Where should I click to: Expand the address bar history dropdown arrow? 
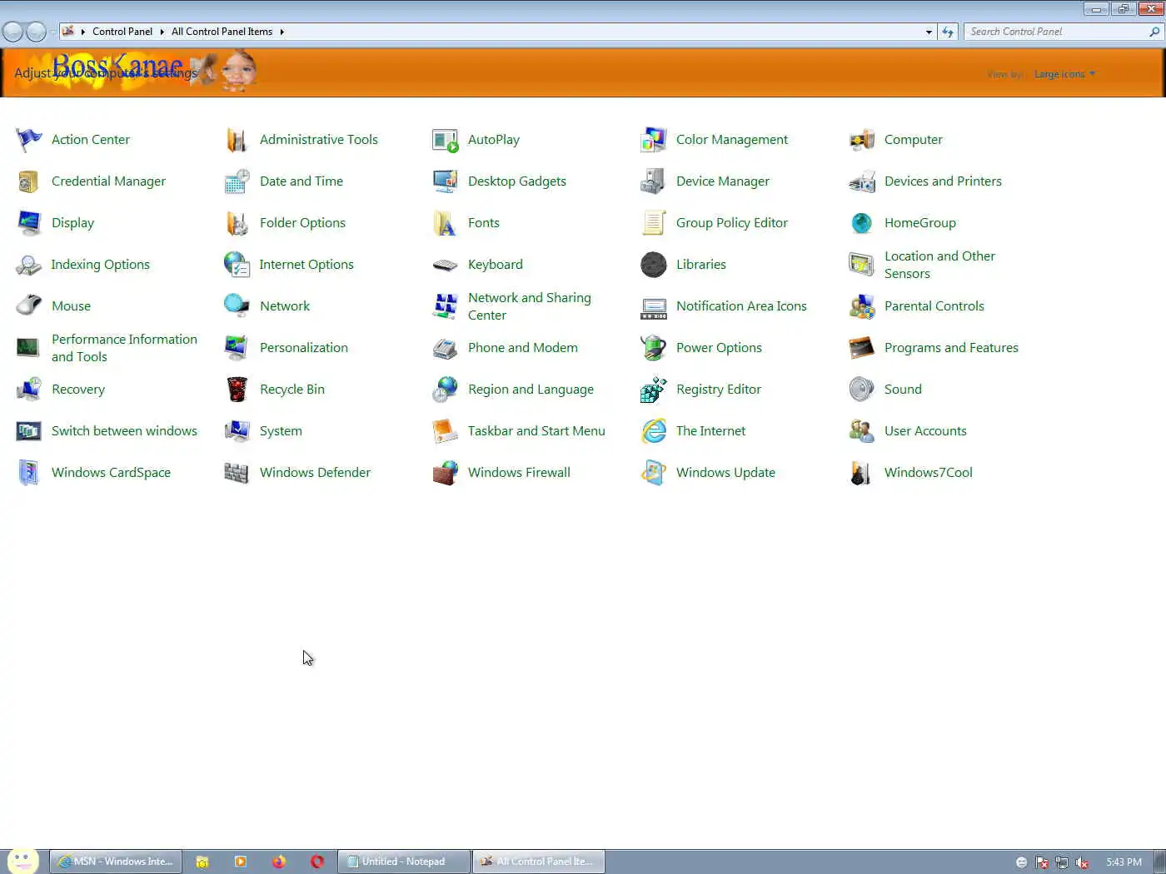coord(929,32)
